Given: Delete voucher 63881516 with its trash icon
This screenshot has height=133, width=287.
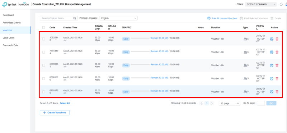Looking at the screenshot, I should coord(277,78).
